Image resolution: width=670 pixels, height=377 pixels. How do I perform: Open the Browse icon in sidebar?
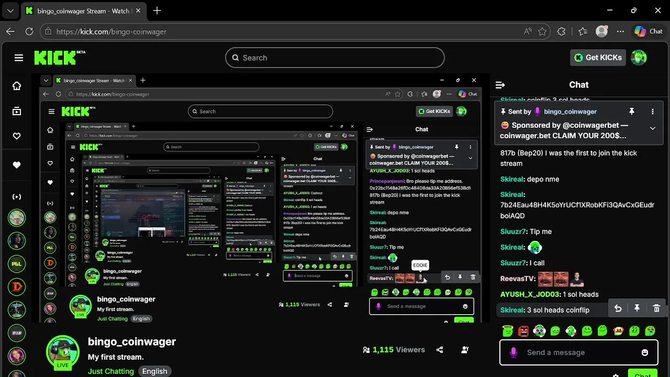tap(17, 111)
